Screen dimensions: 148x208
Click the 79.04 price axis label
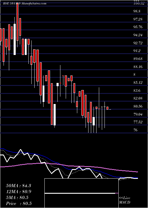138,114
